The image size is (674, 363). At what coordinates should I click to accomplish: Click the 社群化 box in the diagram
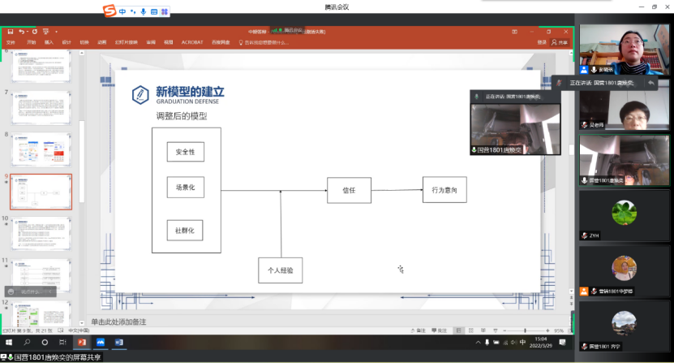[185, 231]
